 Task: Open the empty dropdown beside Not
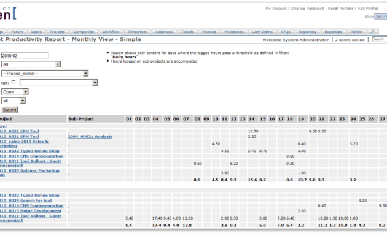click(x=59, y=83)
